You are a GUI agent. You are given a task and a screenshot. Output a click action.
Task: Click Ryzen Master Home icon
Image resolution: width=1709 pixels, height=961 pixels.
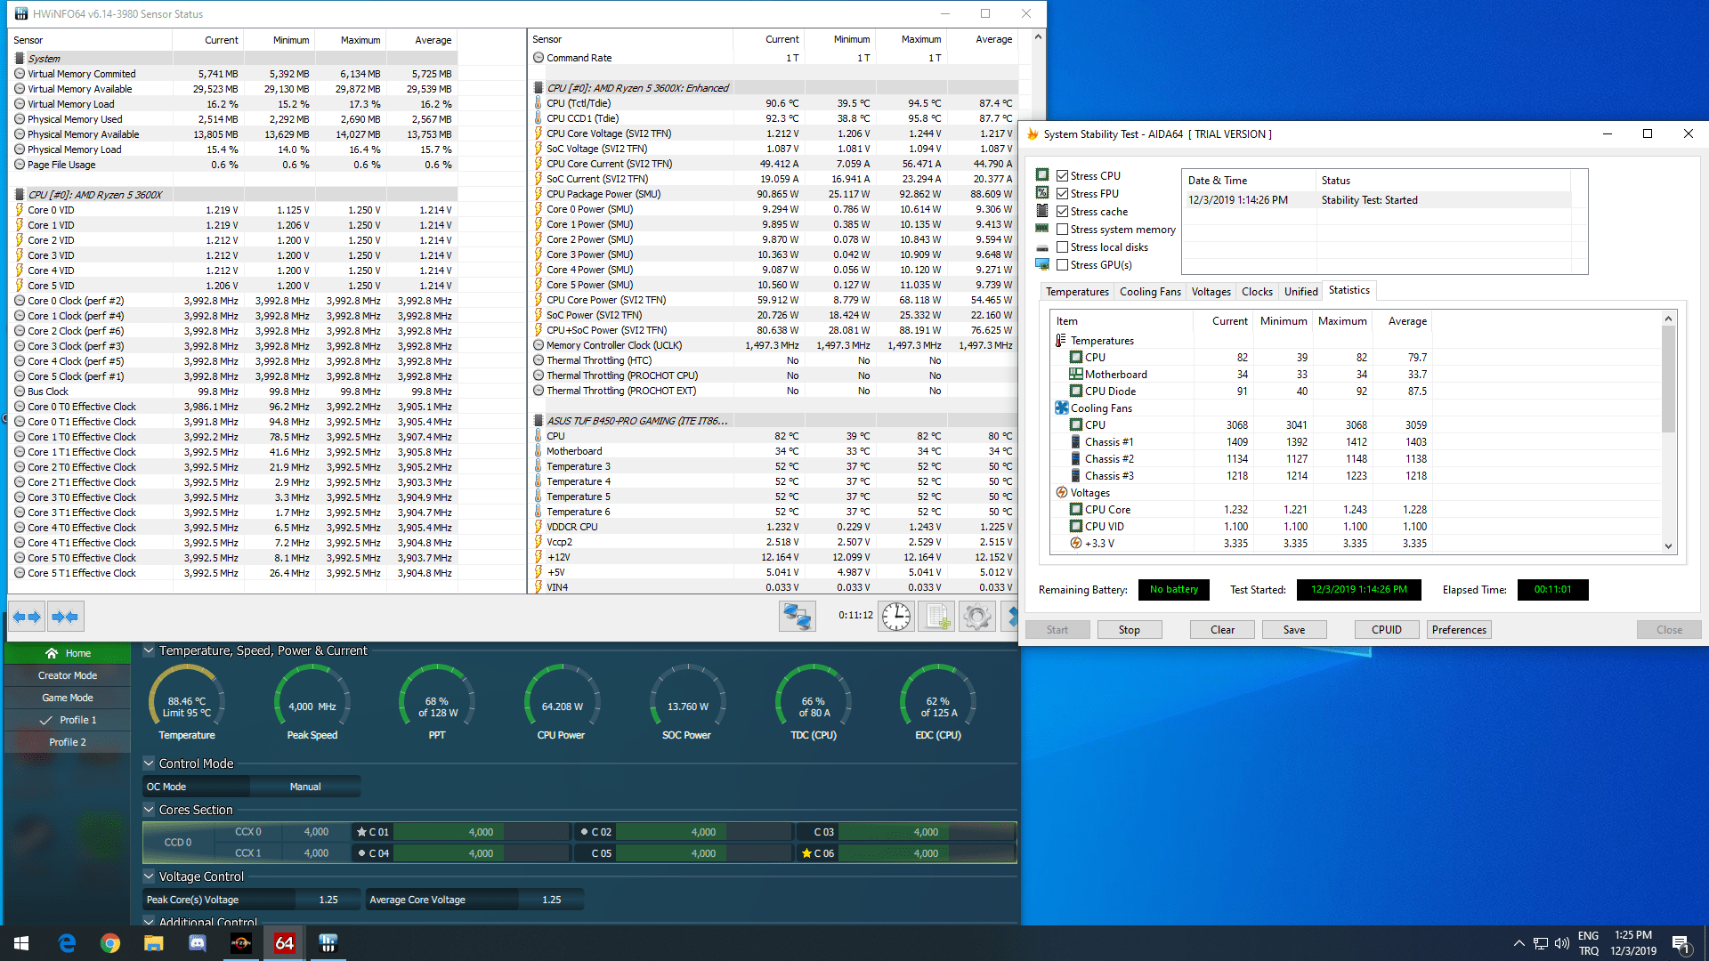coord(52,653)
